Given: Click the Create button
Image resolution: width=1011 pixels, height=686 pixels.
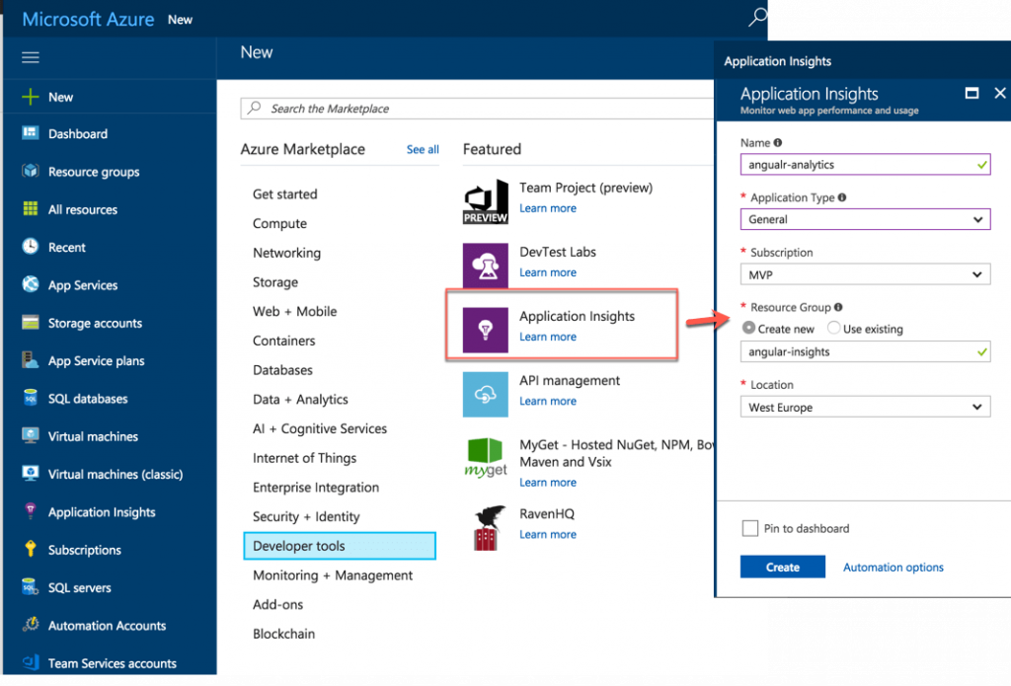Looking at the screenshot, I should (783, 567).
